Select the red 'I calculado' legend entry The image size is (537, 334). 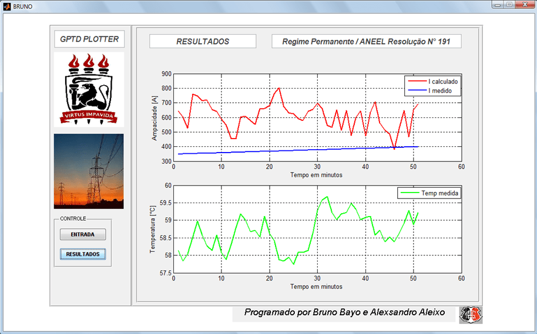435,82
